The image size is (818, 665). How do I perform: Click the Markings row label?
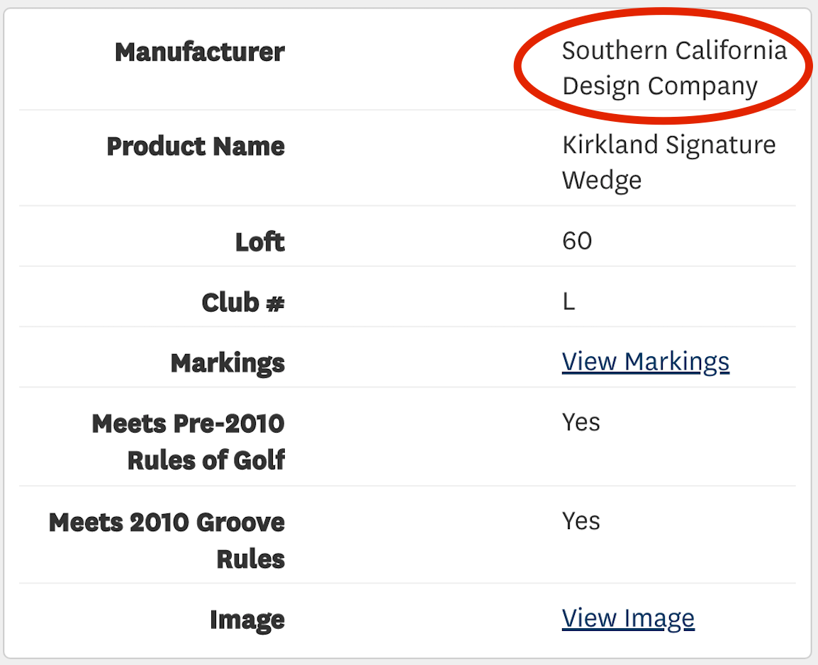point(228,363)
